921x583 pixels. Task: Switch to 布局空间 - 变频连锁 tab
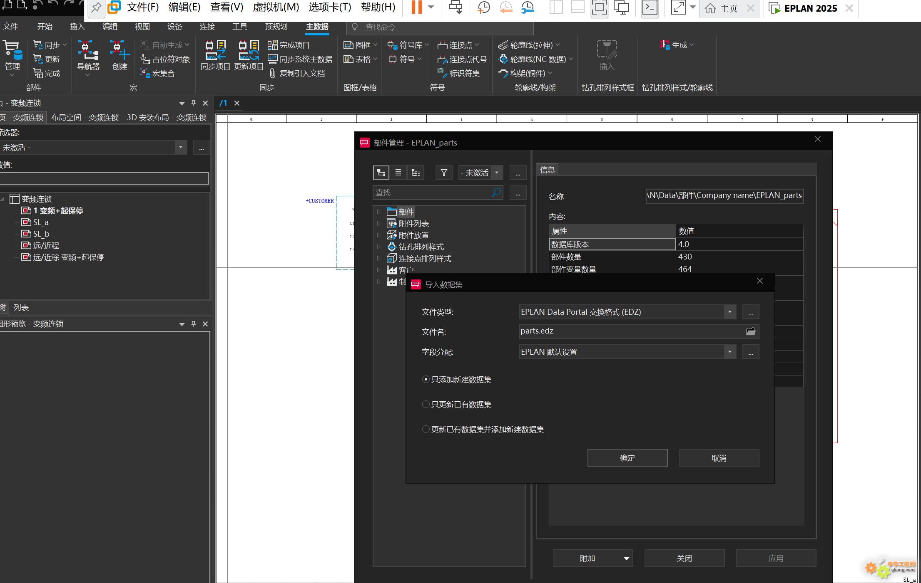[x=85, y=118]
